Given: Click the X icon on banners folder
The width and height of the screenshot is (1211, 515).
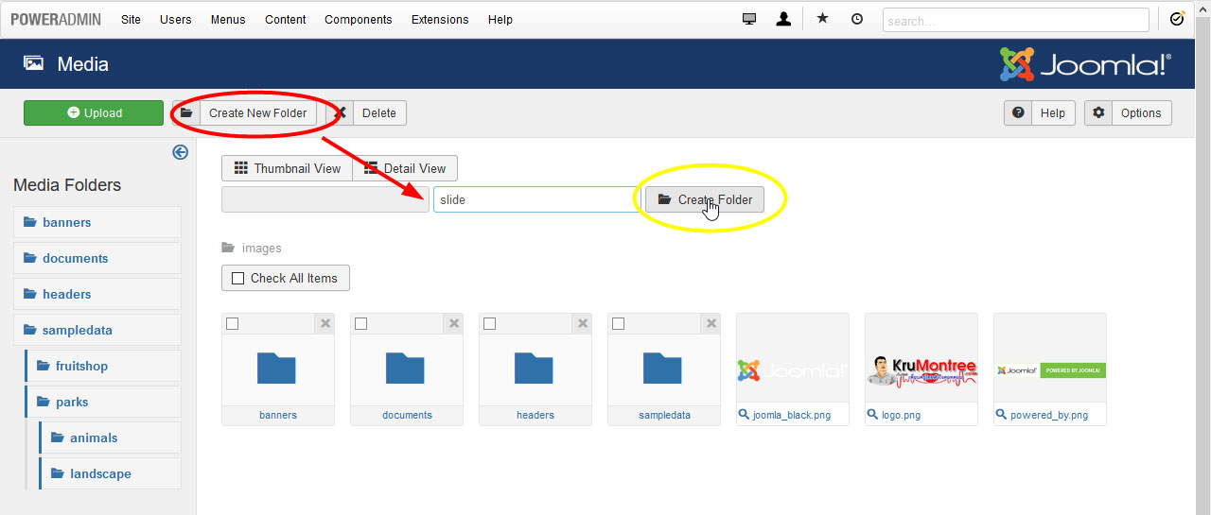Looking at the screenshot, I should click(325, 324).
